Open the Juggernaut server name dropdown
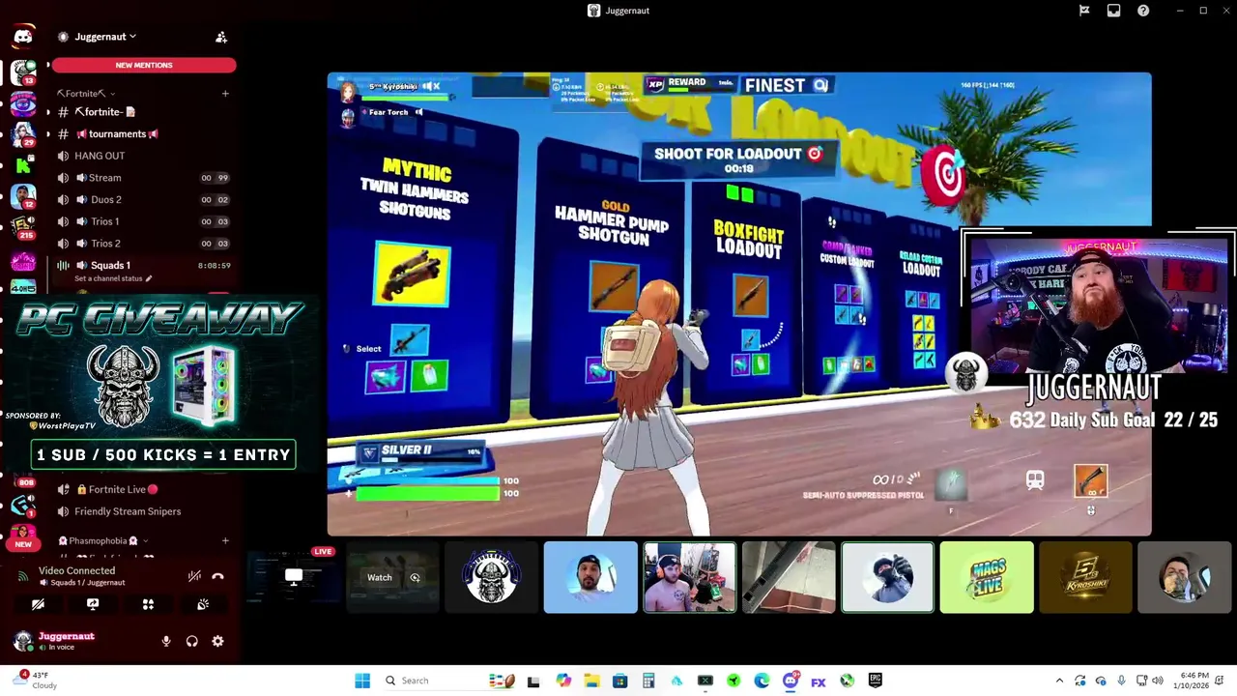This screenshot has width=1237, height=696. click(104, 37)
